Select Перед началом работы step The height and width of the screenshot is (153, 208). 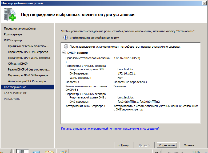pyautogui.click(x=20, y=28)
